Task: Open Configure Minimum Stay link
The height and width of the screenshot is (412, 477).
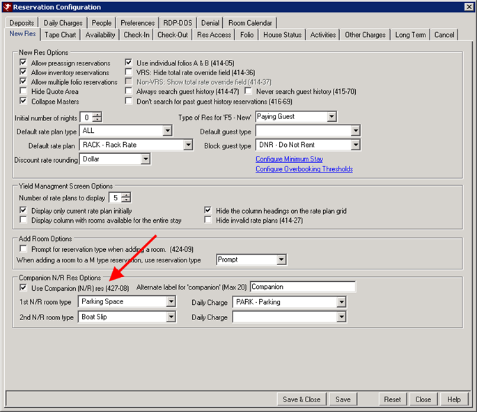Action: (x=290, y=159)
